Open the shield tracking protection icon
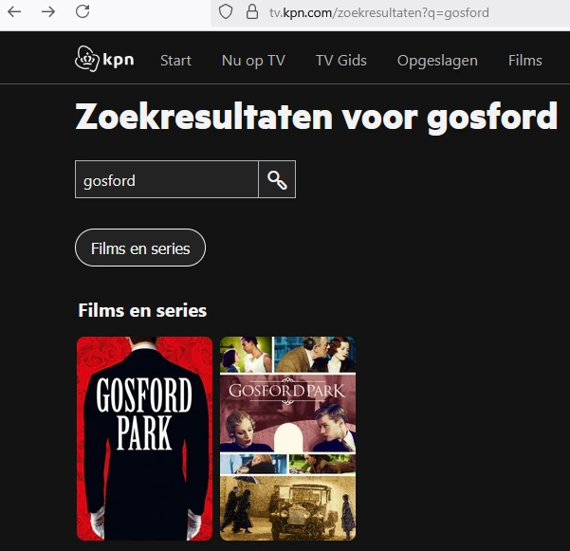The image size is (570, 551). point(226,12)
